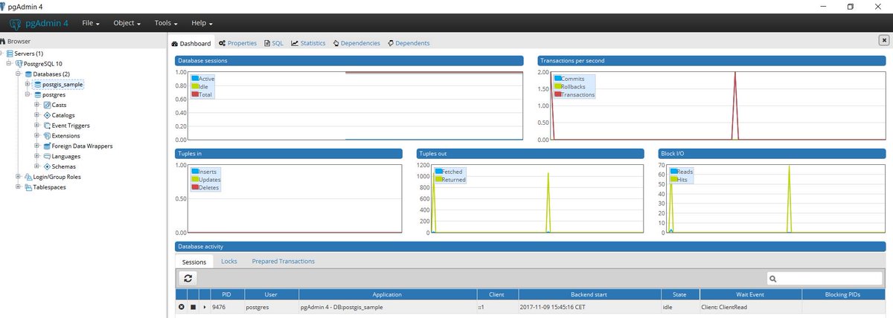Click the Login/Group Roles icon
Screen dimensions: 893x318
tap(28, 177)
